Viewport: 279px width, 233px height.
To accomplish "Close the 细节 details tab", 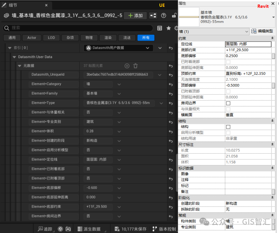I will tap(46, 5).
